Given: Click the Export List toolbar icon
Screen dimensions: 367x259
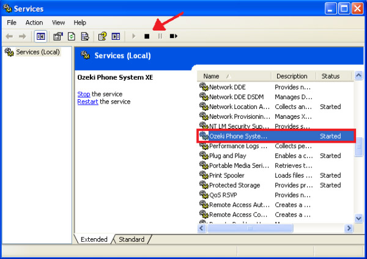Looking at the screenshot, I should pos(85,36).
